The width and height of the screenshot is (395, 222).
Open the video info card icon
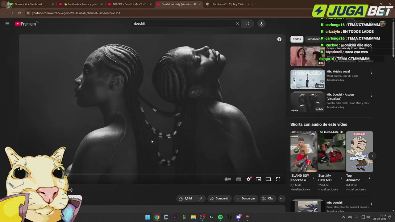point(279,39)
